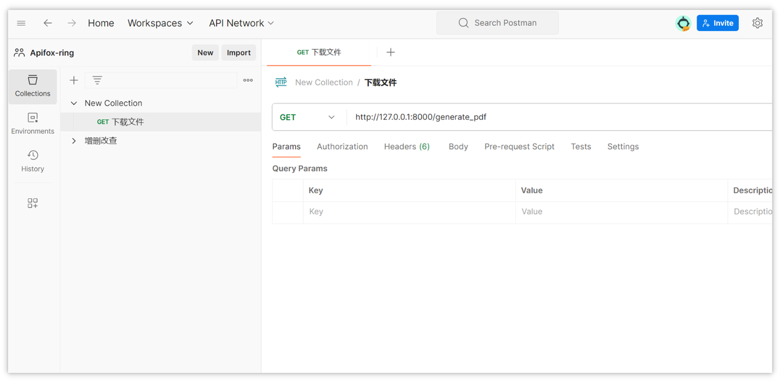The image size is (783, 381).
Task: Add a new collection with plus icon
Action: tap(74, 80)
